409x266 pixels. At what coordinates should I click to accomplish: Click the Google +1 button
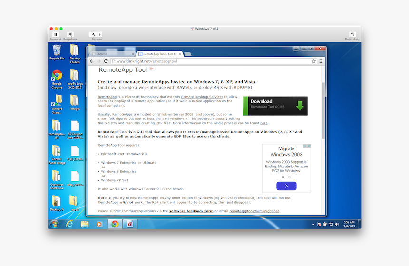(152, 69)
